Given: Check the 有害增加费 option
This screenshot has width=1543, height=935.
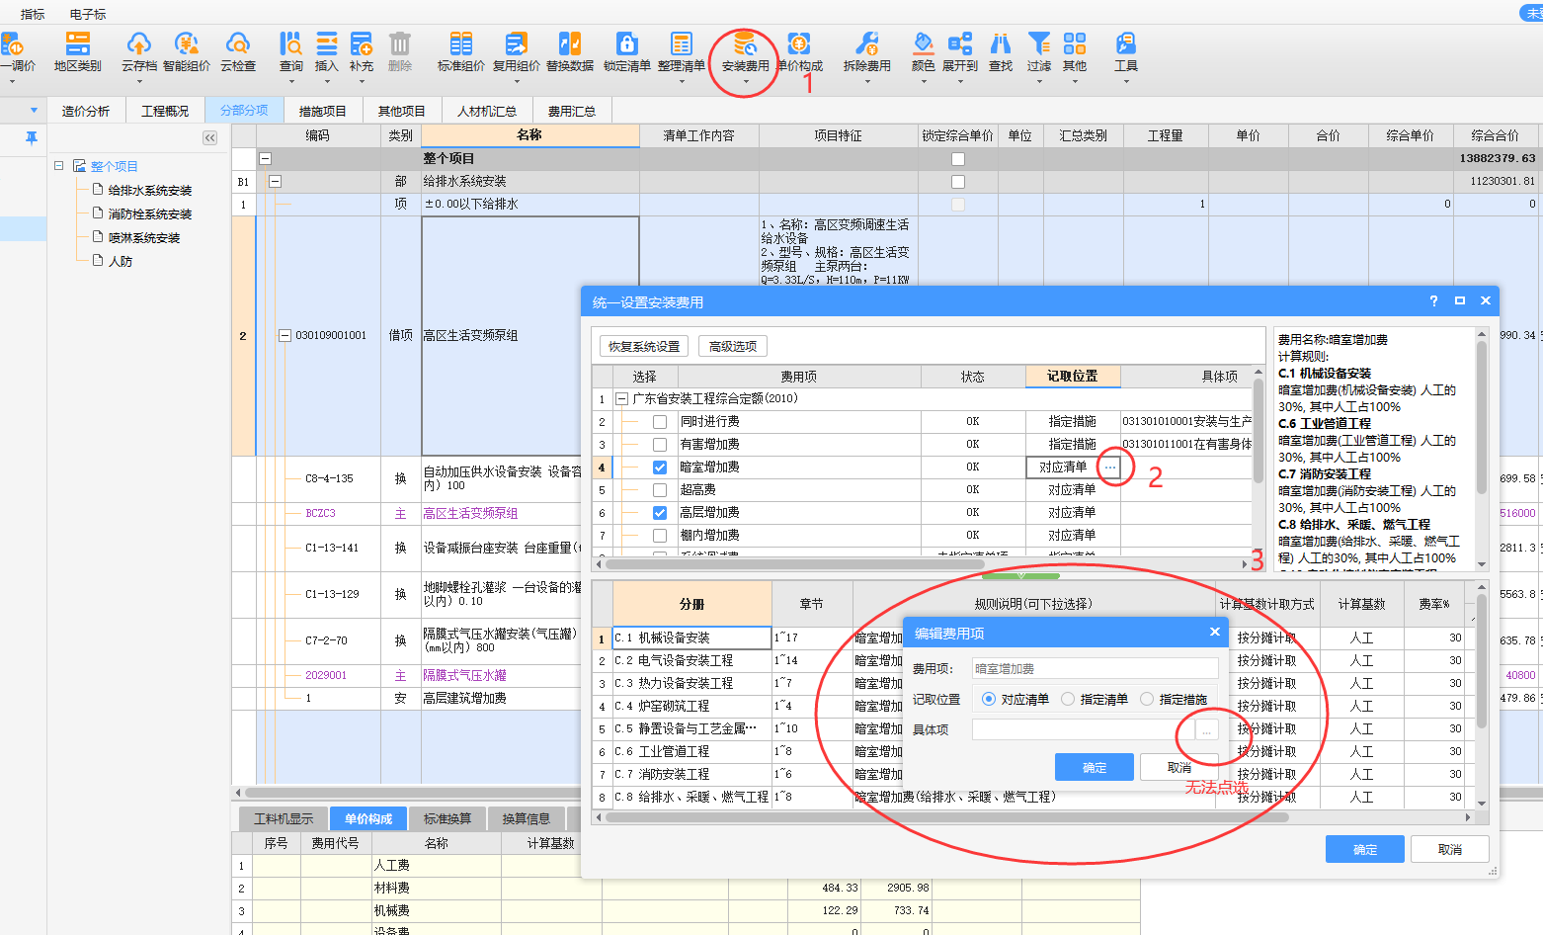Looking at the screenshot, I should coord(660,445).
